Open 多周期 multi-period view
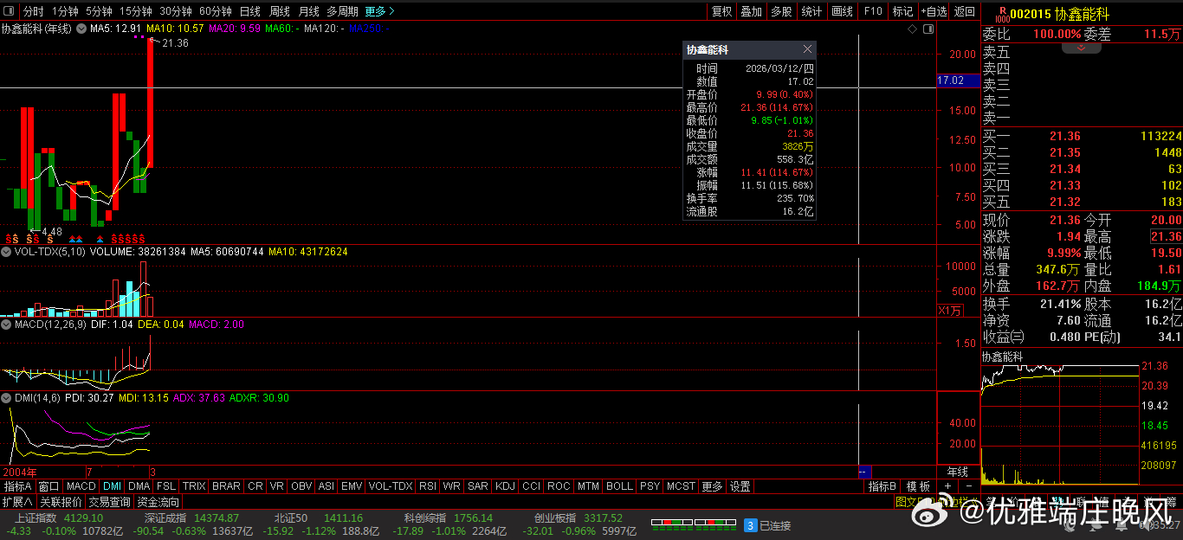Image resolution: width=1183 pixels, height=540 pixels. click(x=342, y=11)
